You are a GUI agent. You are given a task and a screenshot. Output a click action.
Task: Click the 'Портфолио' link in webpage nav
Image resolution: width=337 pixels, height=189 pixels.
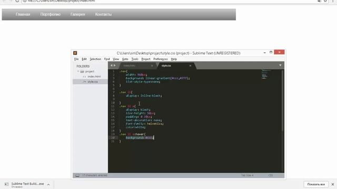tap(51, 14)
